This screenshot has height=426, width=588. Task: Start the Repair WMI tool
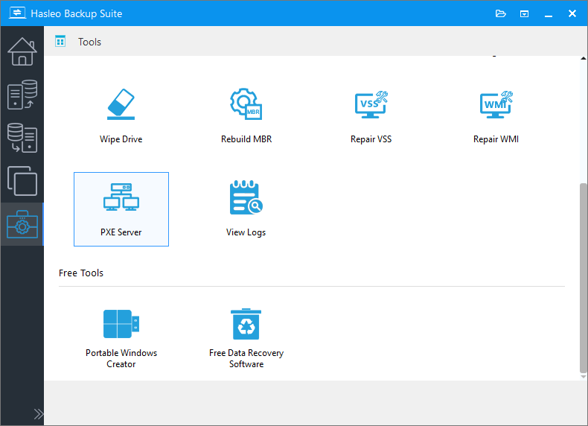[x=496, y=116]
